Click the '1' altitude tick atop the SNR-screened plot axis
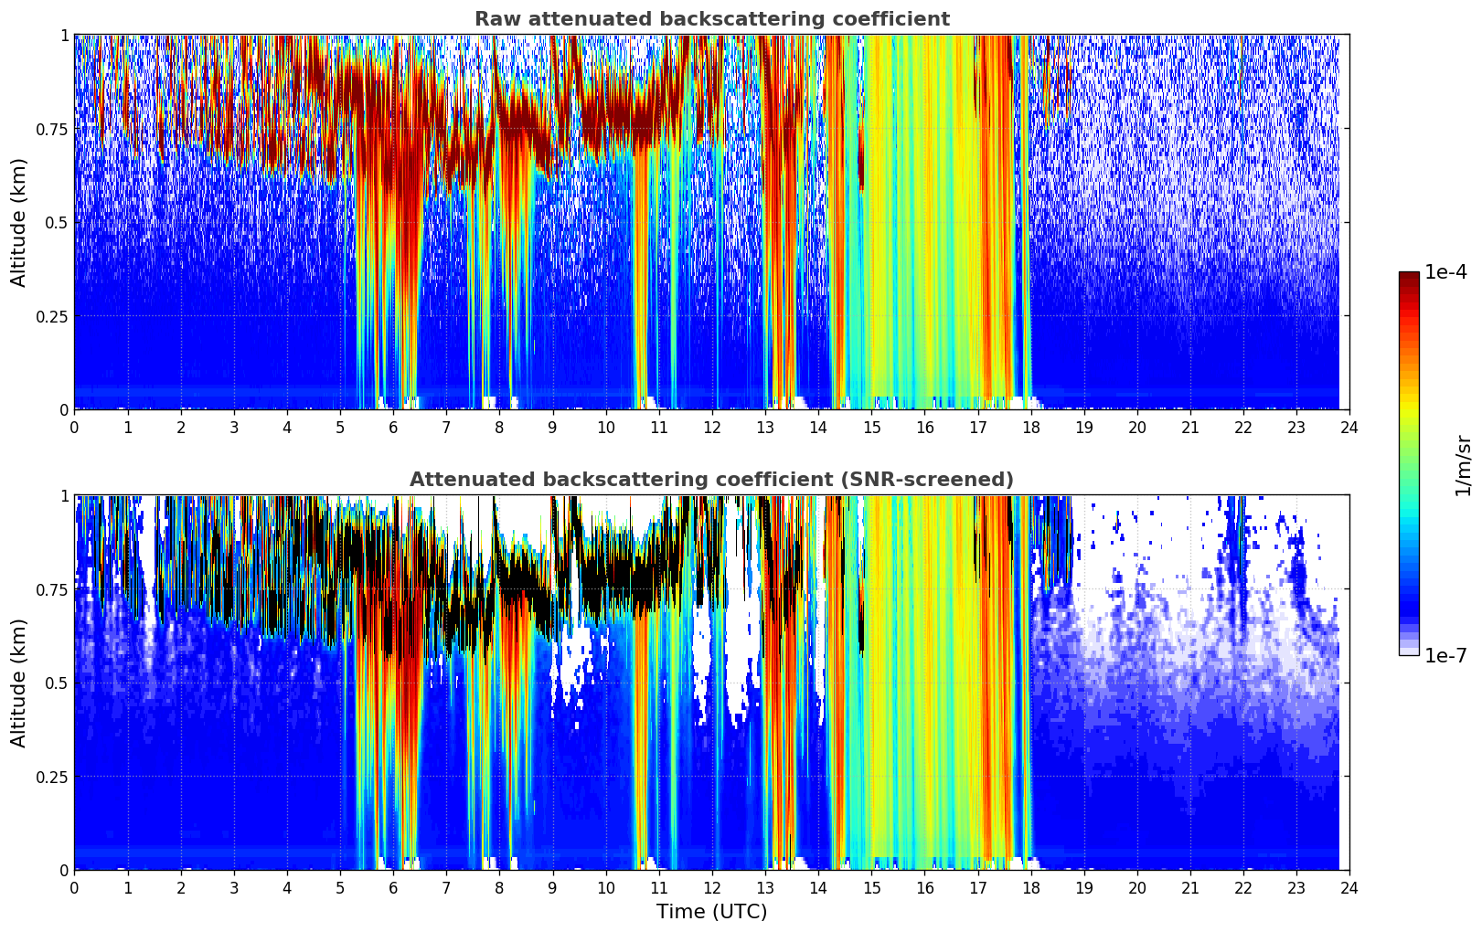 (x=64, y=495)
